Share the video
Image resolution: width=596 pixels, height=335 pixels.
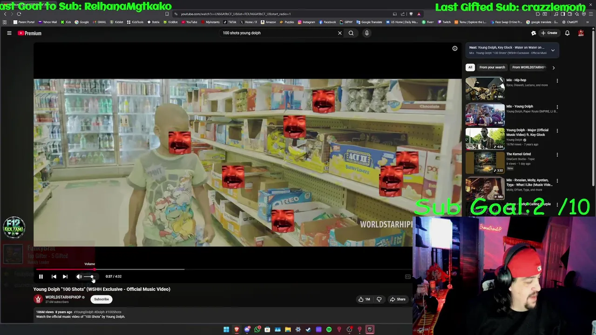tap(398, 299)
